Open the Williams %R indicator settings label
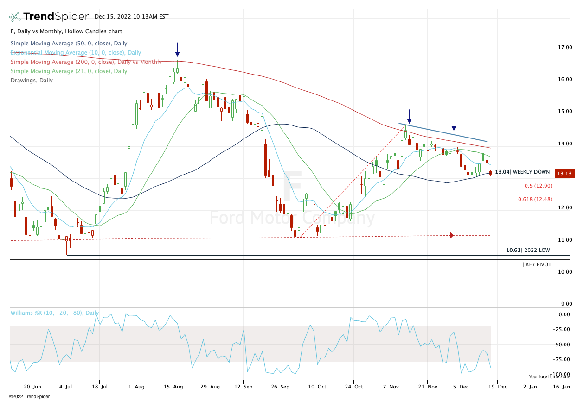This screenshot has height=401, width=584. click(54, 313)
